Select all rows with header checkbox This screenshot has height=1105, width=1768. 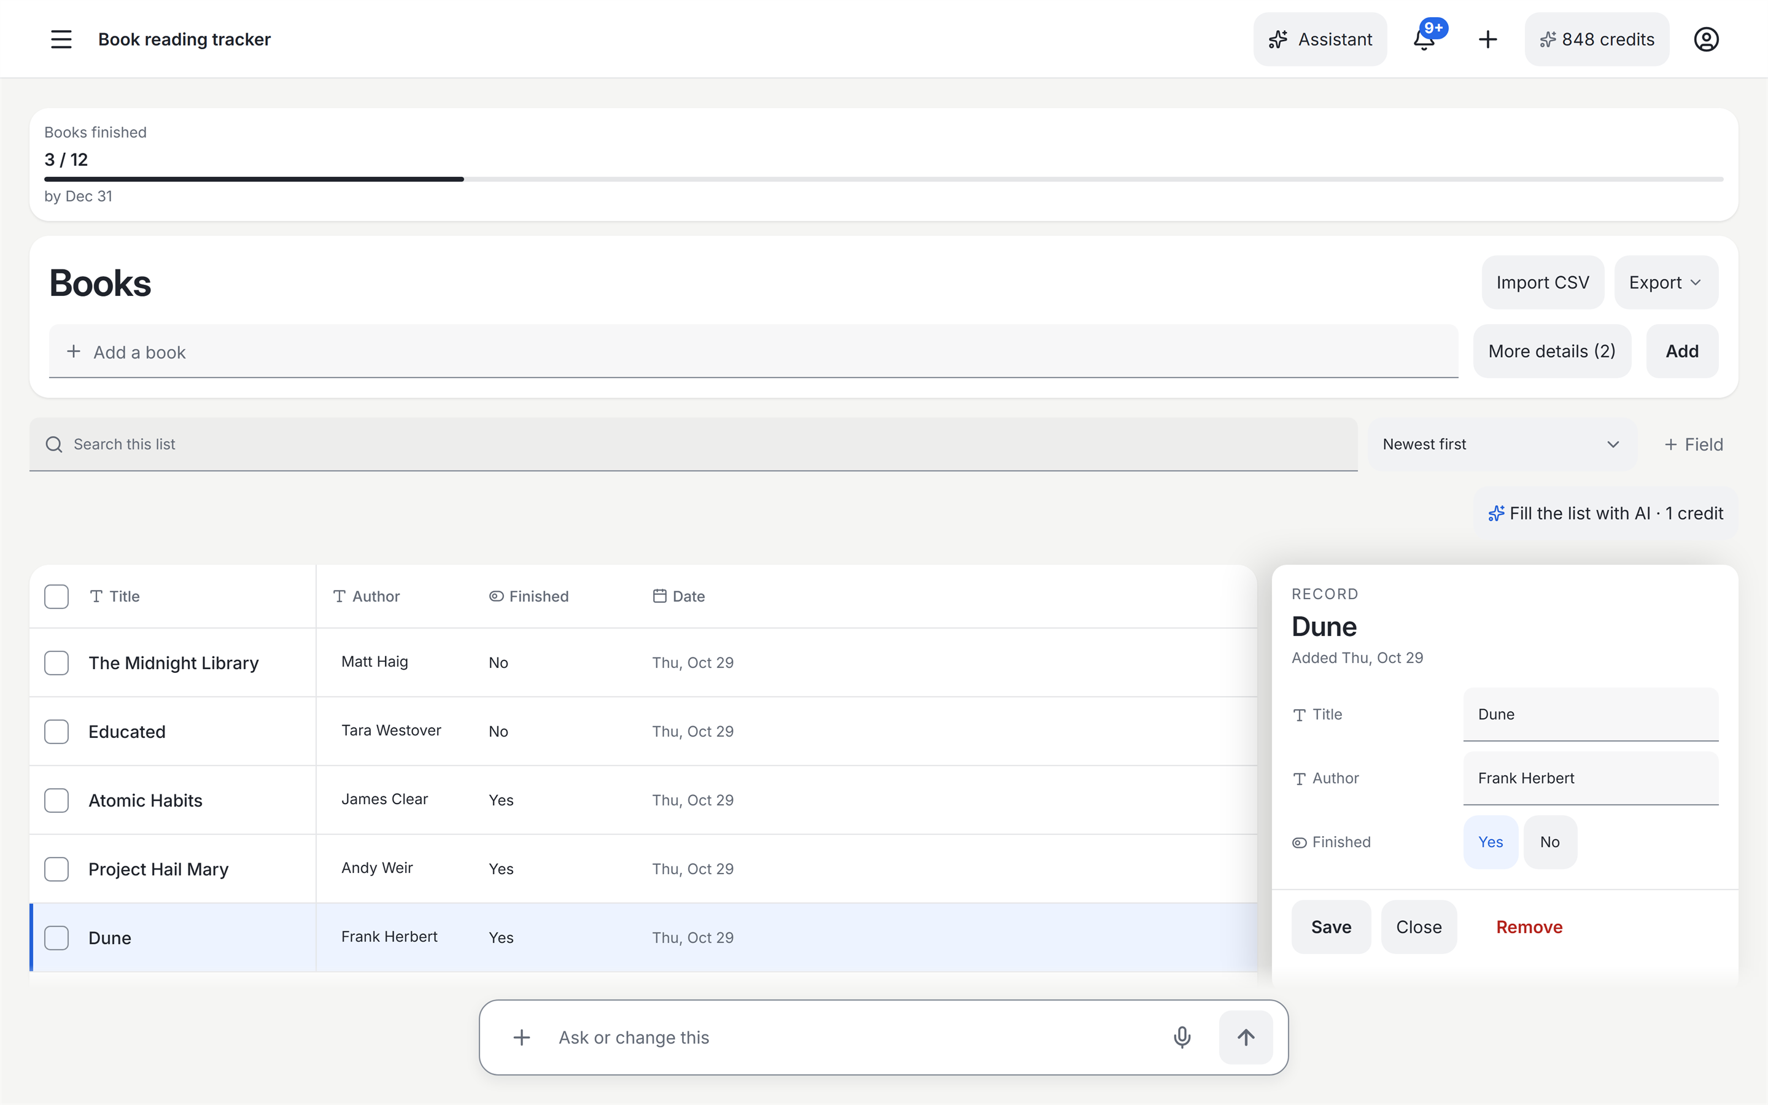point(56,596)
